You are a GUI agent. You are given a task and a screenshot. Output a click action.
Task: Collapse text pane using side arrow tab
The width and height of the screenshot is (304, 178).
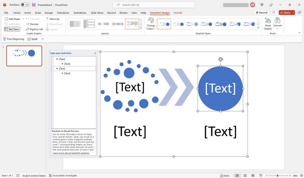99,104
